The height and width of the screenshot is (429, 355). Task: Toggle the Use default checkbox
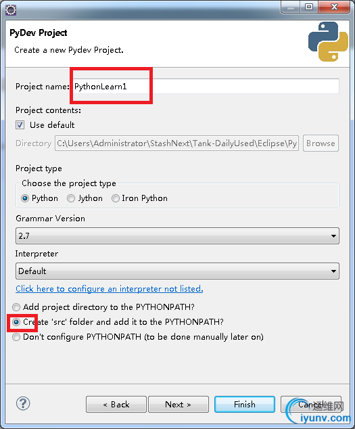point(20,125)
